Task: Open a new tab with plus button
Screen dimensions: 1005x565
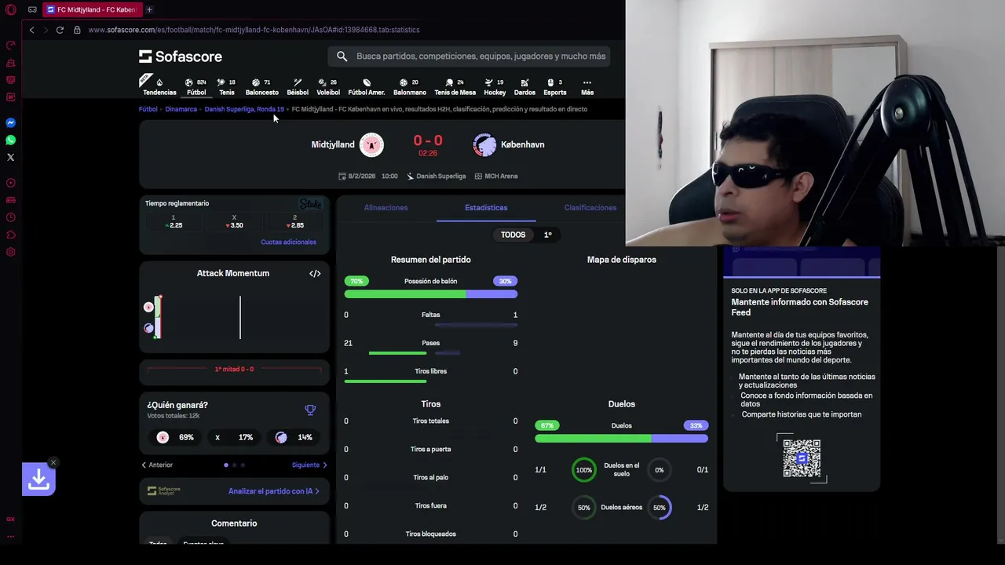Action: point(149,9)
